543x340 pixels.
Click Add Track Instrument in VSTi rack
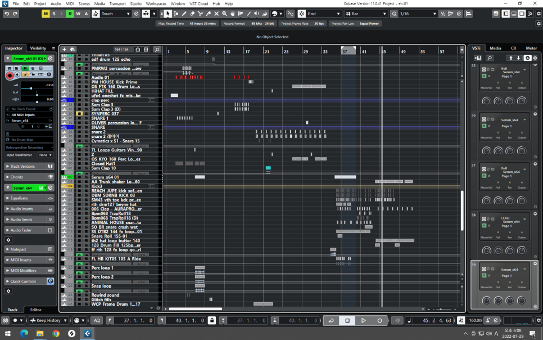(x=478, y=58)
